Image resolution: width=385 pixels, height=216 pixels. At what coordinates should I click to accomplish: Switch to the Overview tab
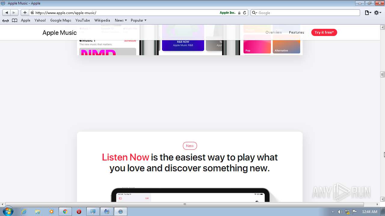274,32
